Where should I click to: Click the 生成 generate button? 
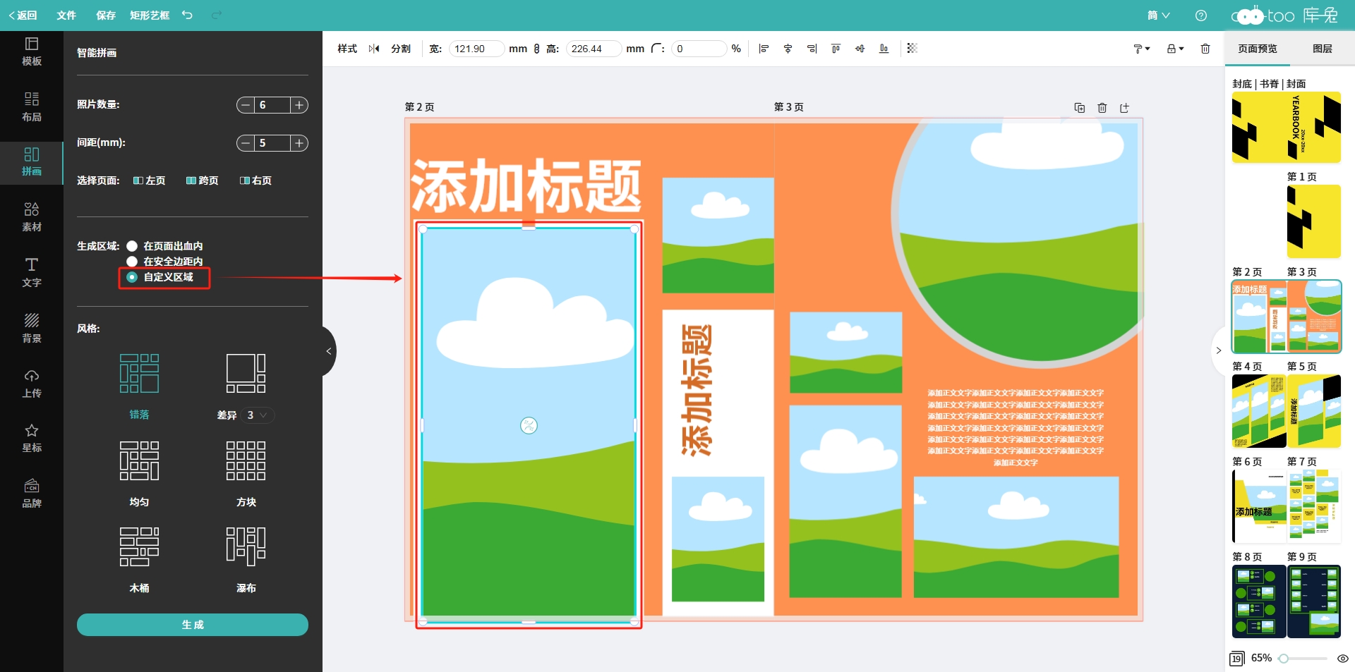(193, 625)
